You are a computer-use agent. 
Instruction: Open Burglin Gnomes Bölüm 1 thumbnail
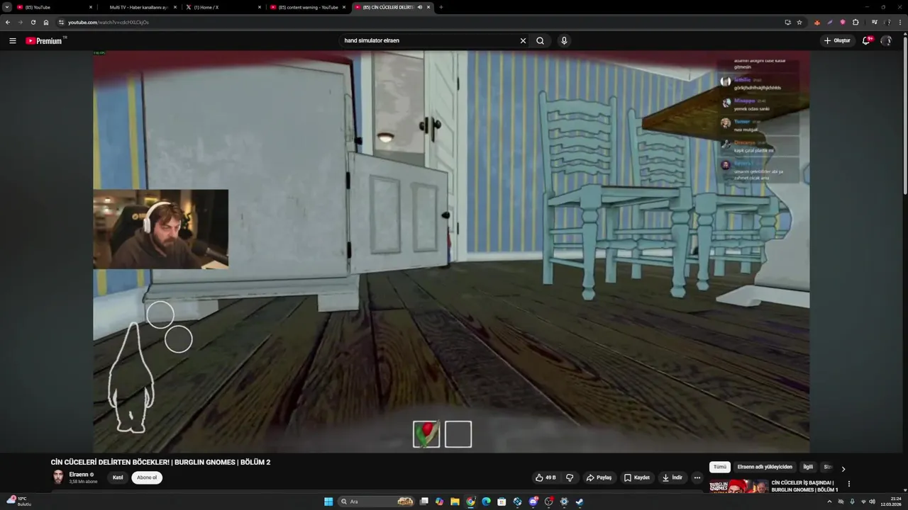[x=738, y=486]
